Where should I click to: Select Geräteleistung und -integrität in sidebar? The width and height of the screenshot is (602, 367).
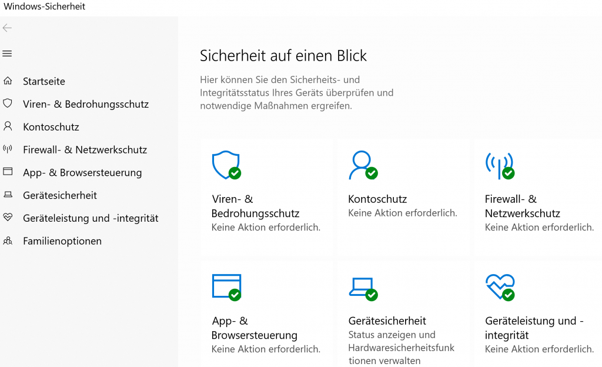pos(91,218)
